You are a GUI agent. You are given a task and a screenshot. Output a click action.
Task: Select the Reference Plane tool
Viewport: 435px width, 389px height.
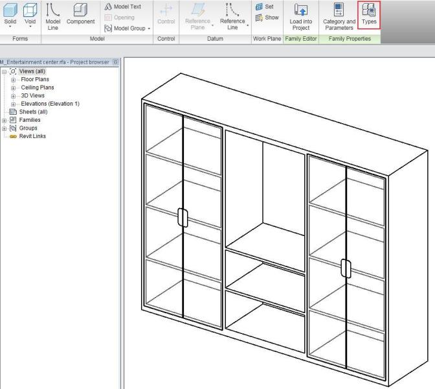click(x=197, y=16)
